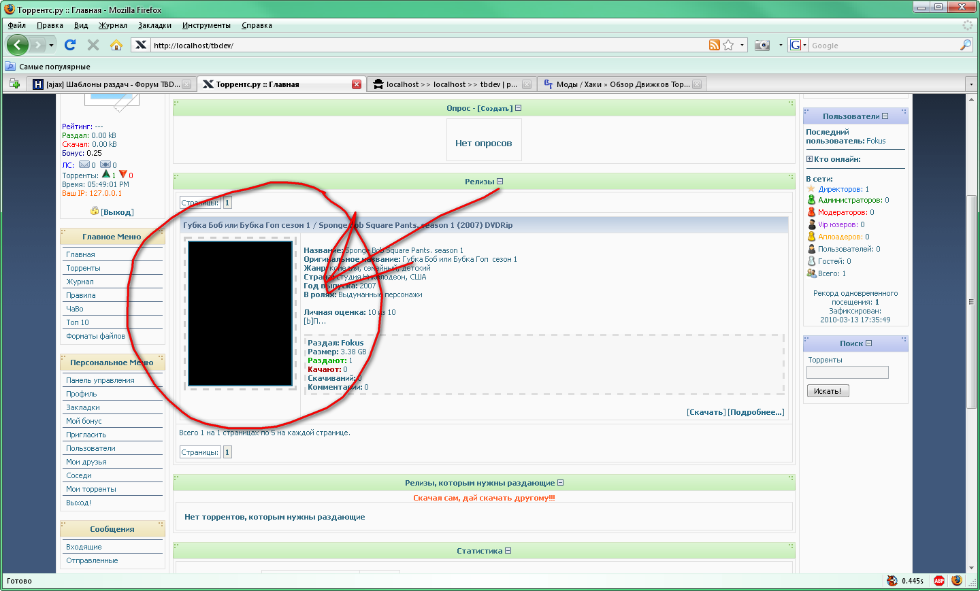980x591 pixels.
Task: Stop loading with the X icon
Action: coord(93,45)
